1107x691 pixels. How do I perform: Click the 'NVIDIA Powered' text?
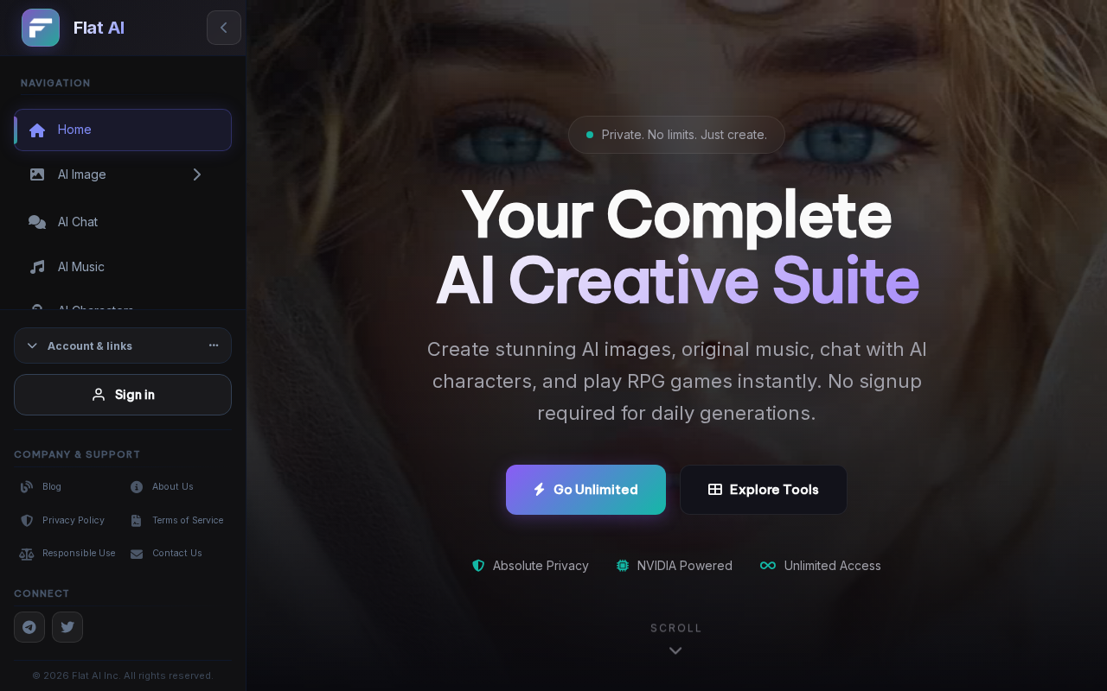(x=685, y=566)
